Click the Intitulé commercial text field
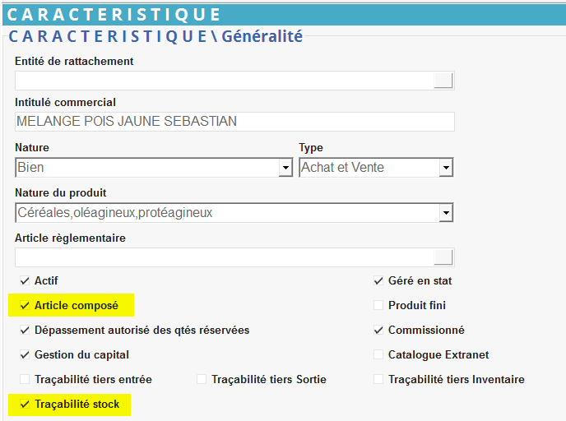Screen dimensions: 566x421 click(x=234, y=122)
